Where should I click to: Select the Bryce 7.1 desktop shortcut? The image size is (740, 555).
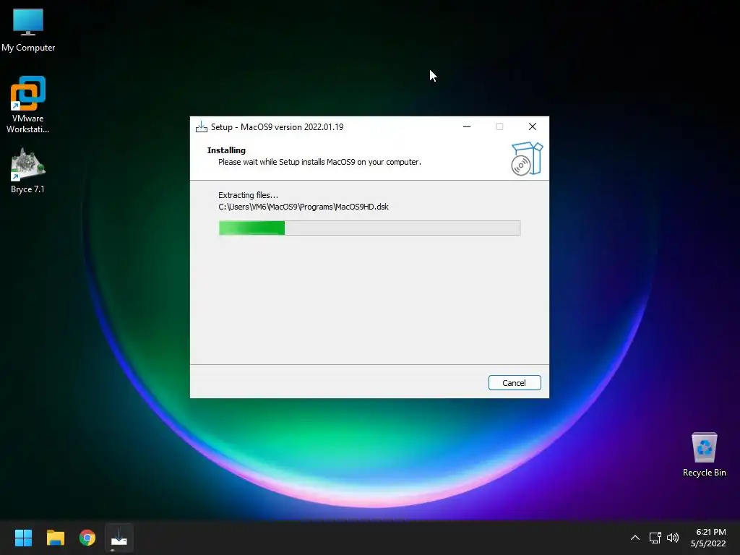coord(28,171)
